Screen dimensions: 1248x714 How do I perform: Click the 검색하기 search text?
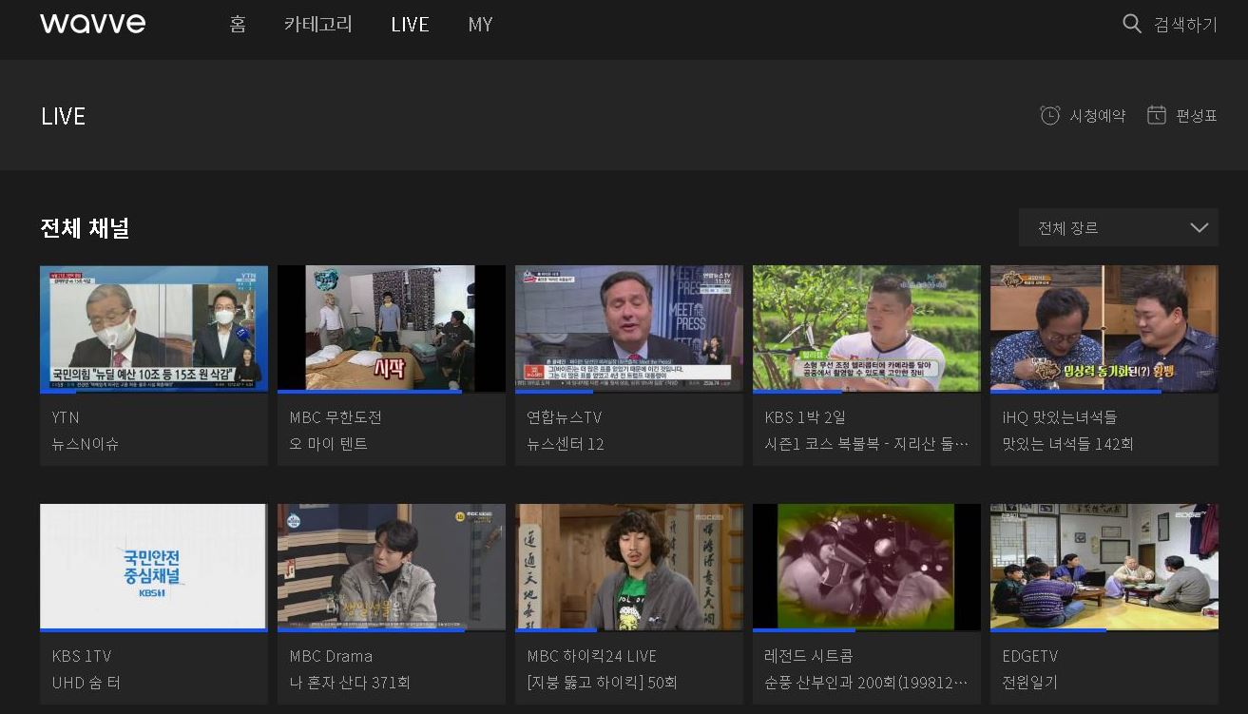[1185, 25]
